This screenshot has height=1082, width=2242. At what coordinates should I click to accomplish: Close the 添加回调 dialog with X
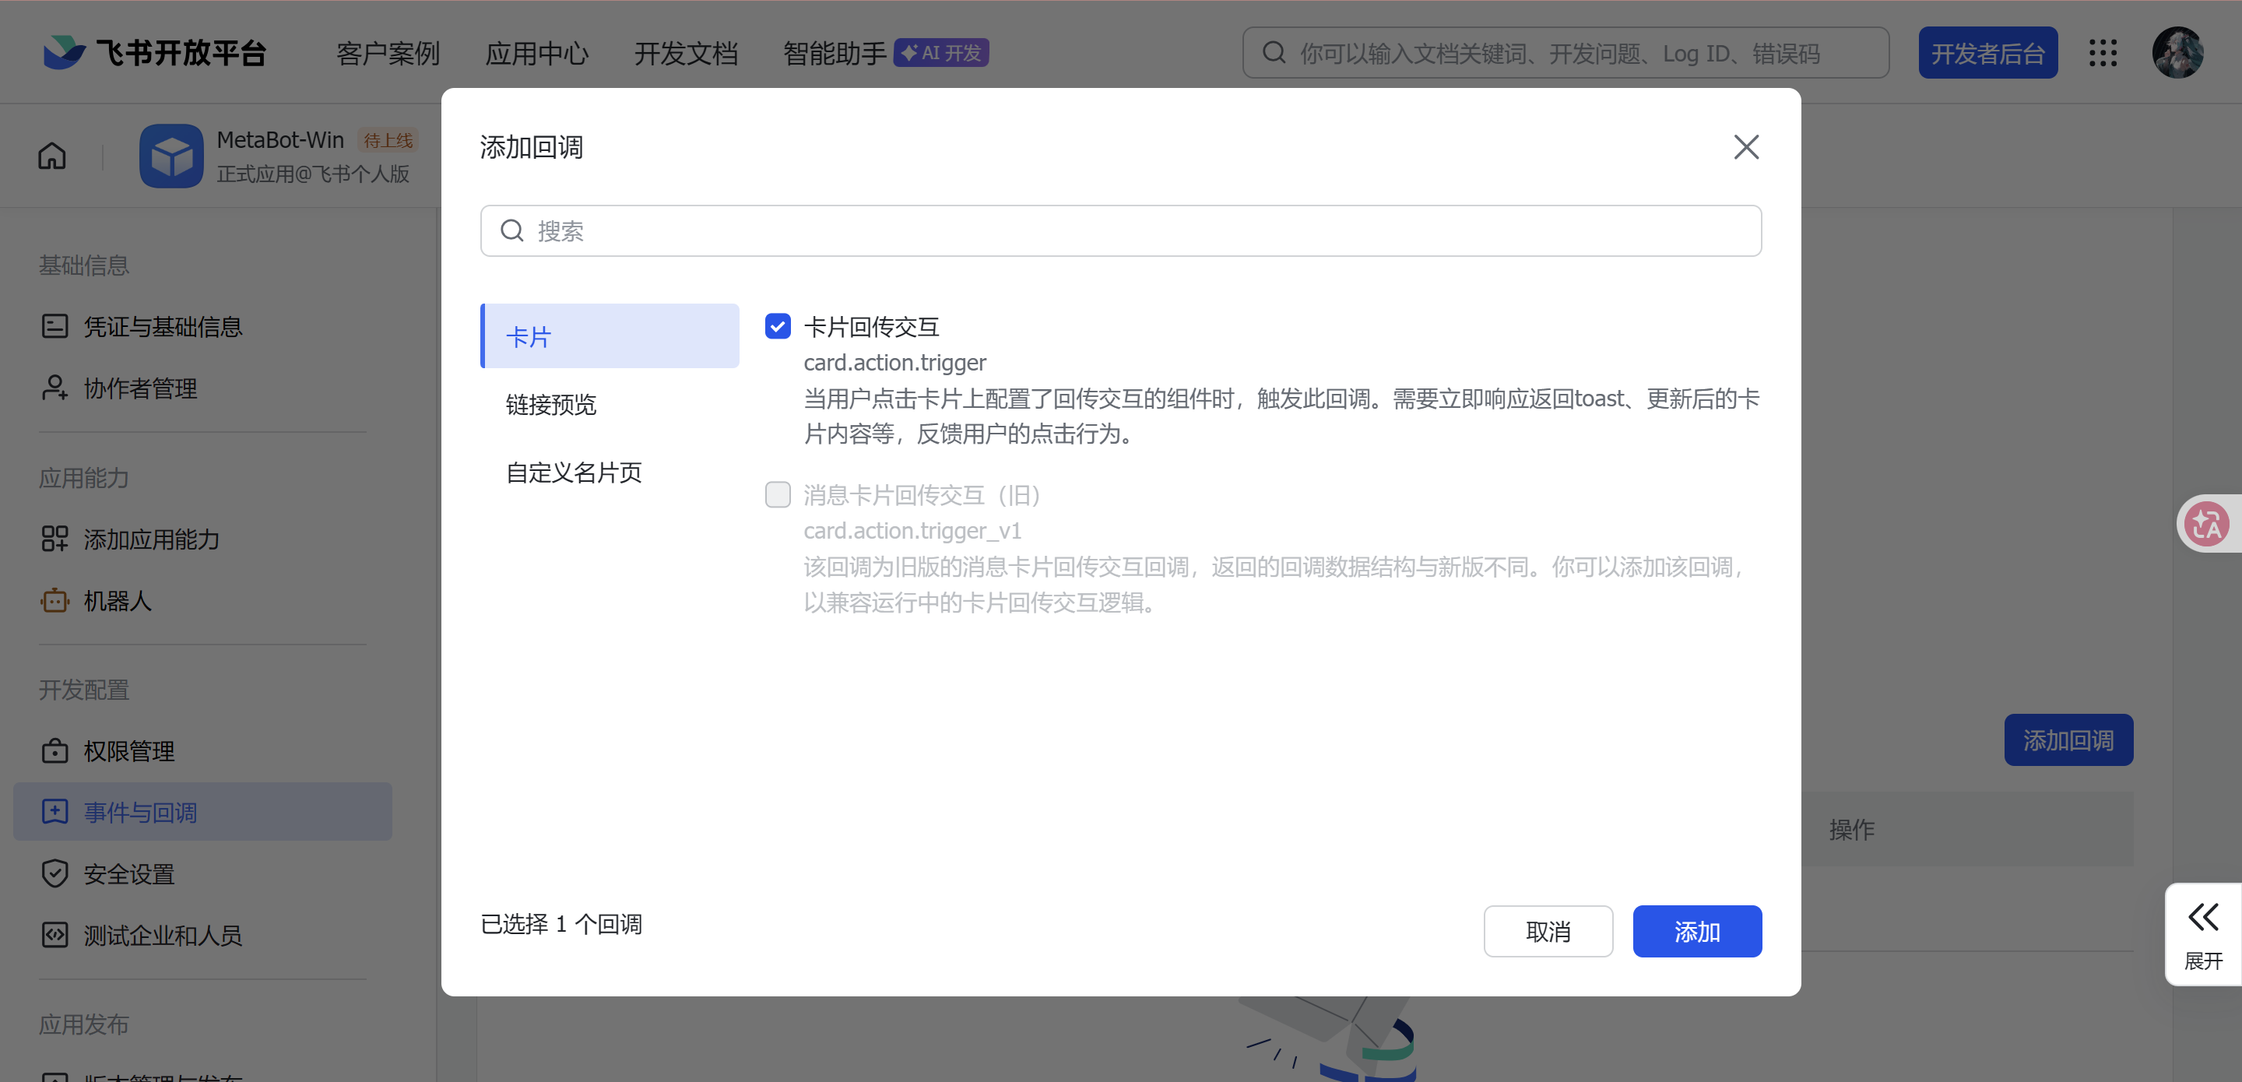(1745, 147)
